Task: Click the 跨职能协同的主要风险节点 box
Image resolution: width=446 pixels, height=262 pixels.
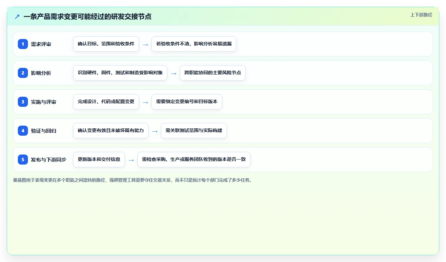Action: tap(213, 73)
